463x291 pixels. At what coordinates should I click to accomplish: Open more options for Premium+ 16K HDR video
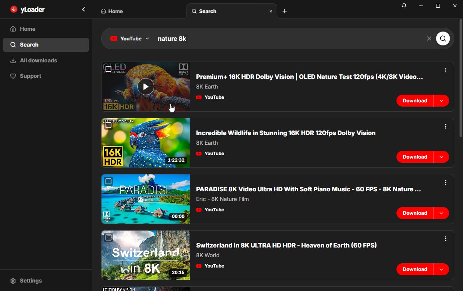click(446, 70)
